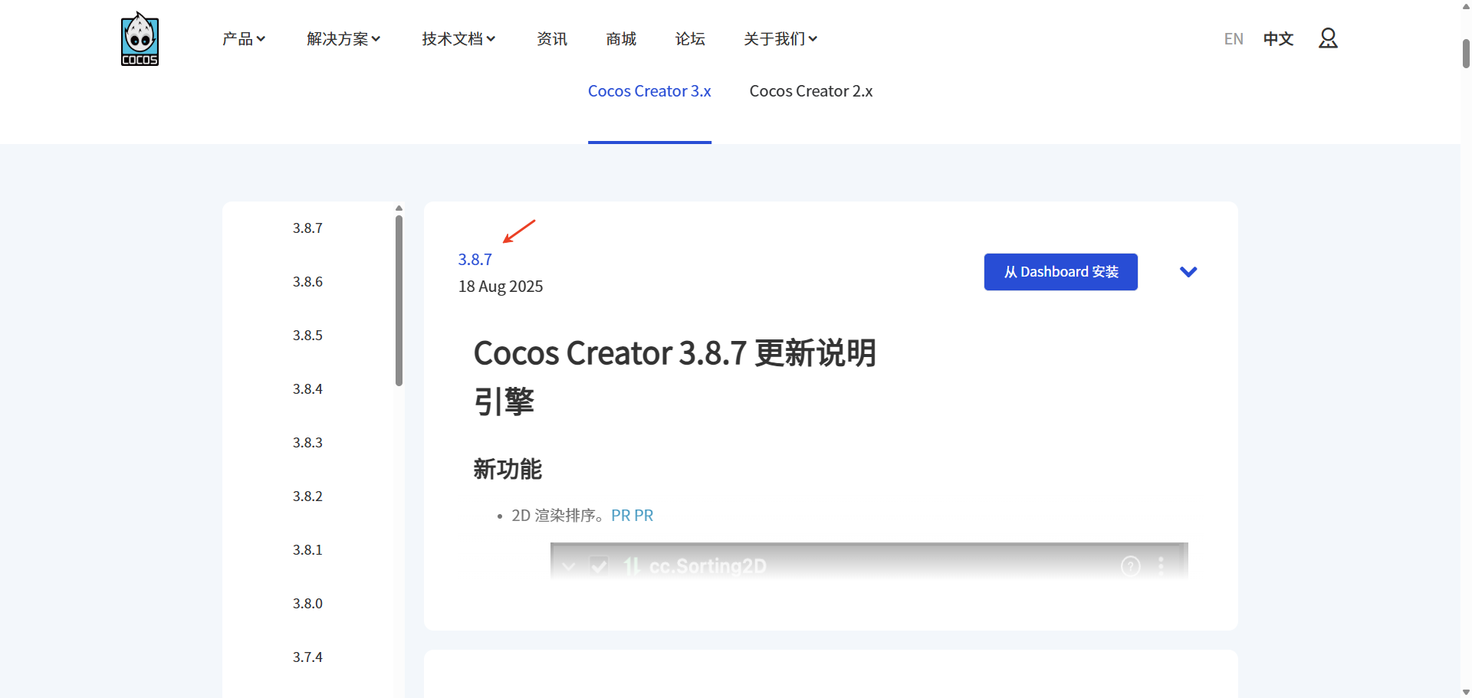Open the first PR link for 2D 渲染排序
Viewport: 1472px width, 698px height.
tap(620, 516)
